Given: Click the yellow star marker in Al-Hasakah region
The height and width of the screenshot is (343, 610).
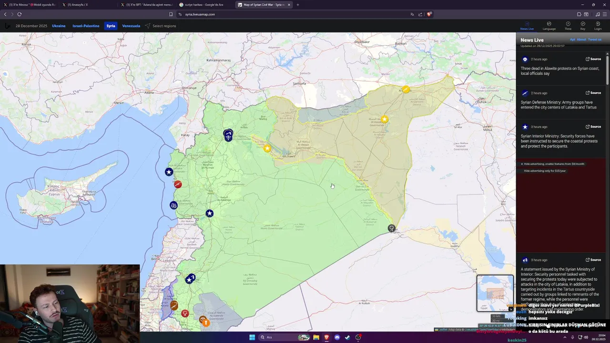Looking at the screenshot, I should coord(384,119).
